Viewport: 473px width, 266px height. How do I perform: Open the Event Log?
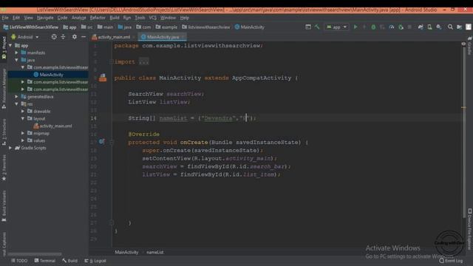coord(451,261)
